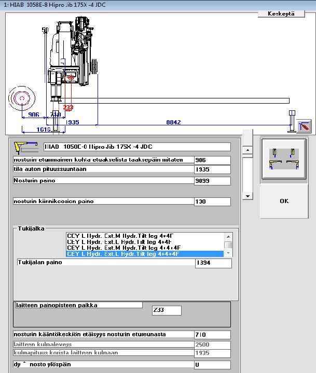The height and width of the screenshot is (373, 316).
Task: Click the kulmapituus korista value 1935
Action: pos(212,353)
